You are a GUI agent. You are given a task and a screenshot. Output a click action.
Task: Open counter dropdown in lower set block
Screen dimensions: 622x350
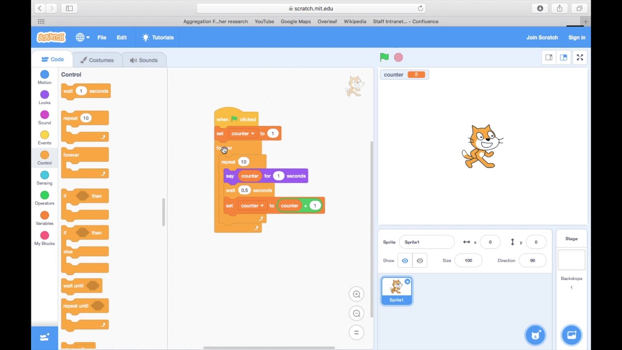pos(252,206)
